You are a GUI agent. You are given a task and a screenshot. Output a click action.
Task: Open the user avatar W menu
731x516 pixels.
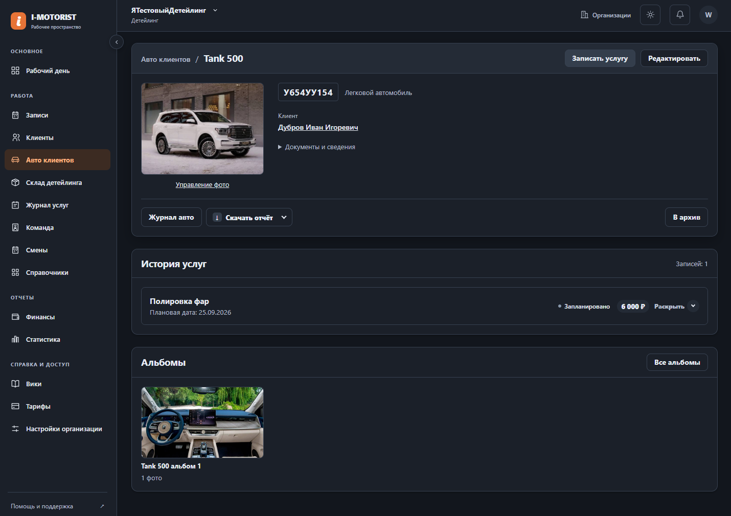[709, 15]
